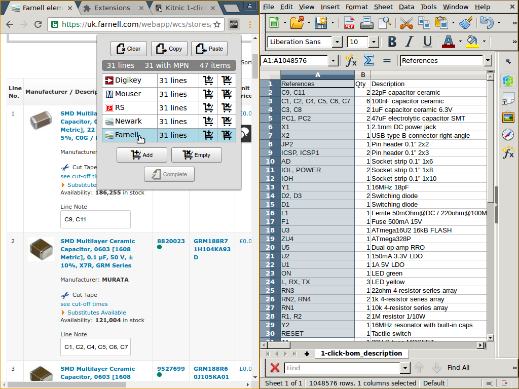Click the 1-click BOM extension icon
This screenshot has width=519, height=389.
tap(233, 24)
